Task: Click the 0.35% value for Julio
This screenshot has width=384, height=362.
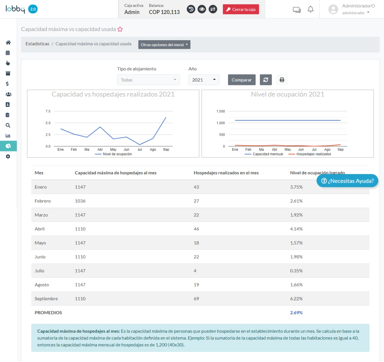Action: (x=296, y=271)
